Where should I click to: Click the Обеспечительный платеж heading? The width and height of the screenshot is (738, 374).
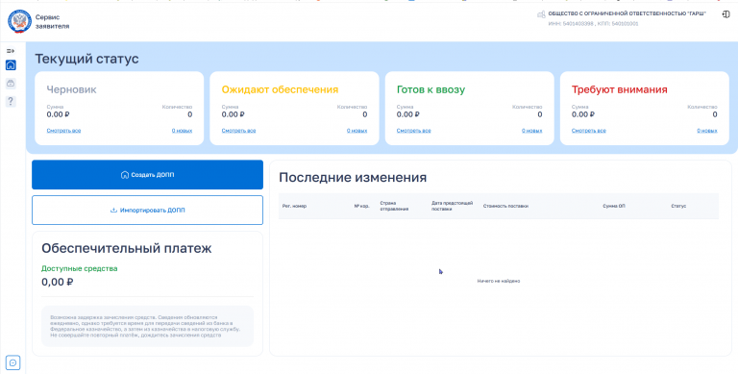pos(127,248)
